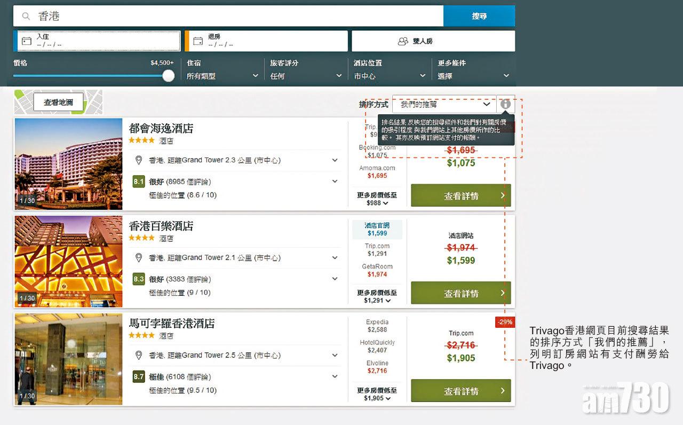Click the check-in calendar icon
The height and width of the screenshot is (425, 683).
click(27, 41)
